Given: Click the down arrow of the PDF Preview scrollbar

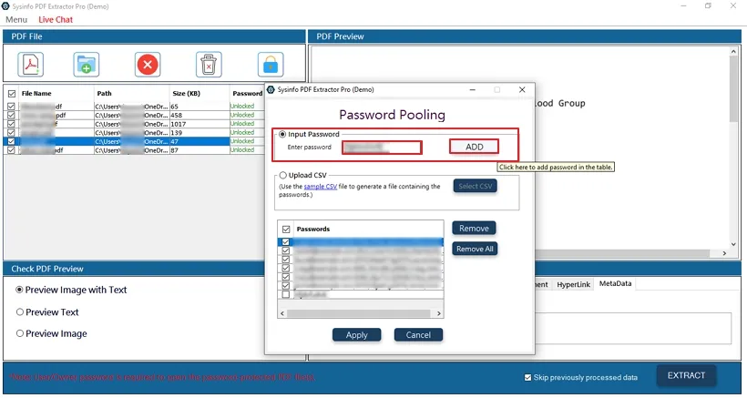Looking at the screenshot, I should pos(733,244).
